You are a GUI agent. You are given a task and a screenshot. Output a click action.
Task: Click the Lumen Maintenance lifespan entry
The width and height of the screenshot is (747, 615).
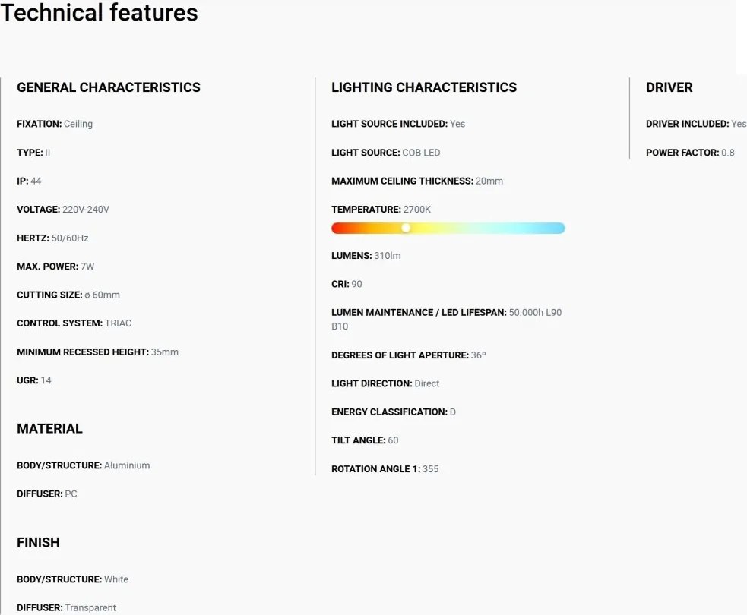point(446,320)
